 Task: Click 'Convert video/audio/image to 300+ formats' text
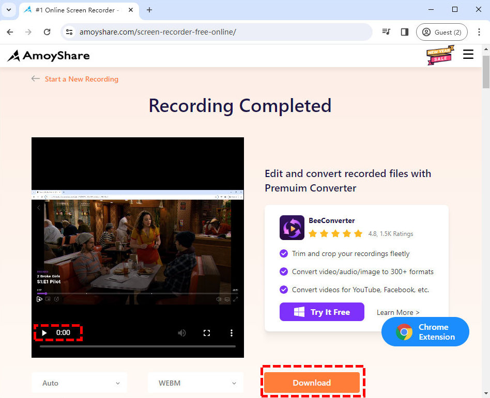(362, 272)
